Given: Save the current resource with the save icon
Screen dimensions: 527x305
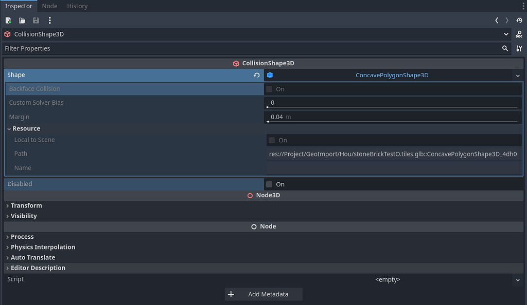Looking at the screenshot, I should [x=36, y=20].
